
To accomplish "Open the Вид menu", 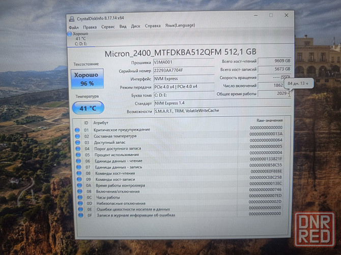I will (123, 26).
